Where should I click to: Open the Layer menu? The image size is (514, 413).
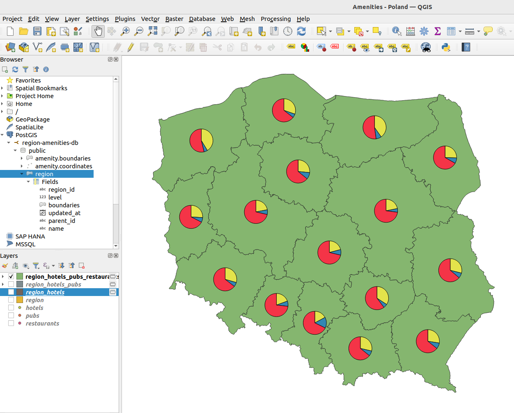point(72,19)
